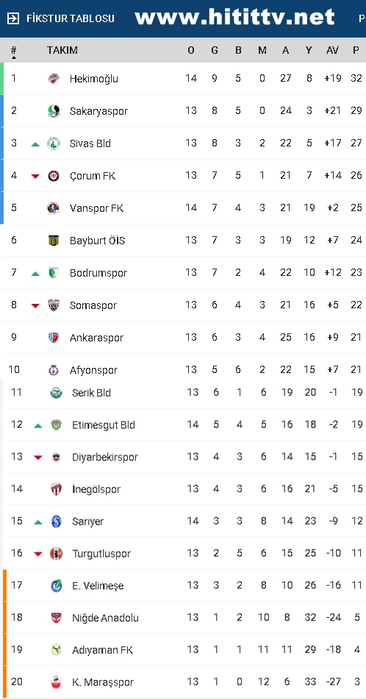The height and width of the screenshot is (699, 366).
Task: Click the K. Maraşspor logo
Action: click(x=56, y=682)
